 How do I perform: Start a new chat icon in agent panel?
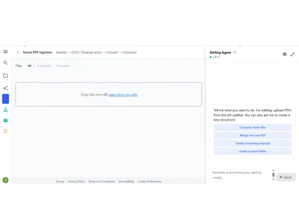(285, 54)
